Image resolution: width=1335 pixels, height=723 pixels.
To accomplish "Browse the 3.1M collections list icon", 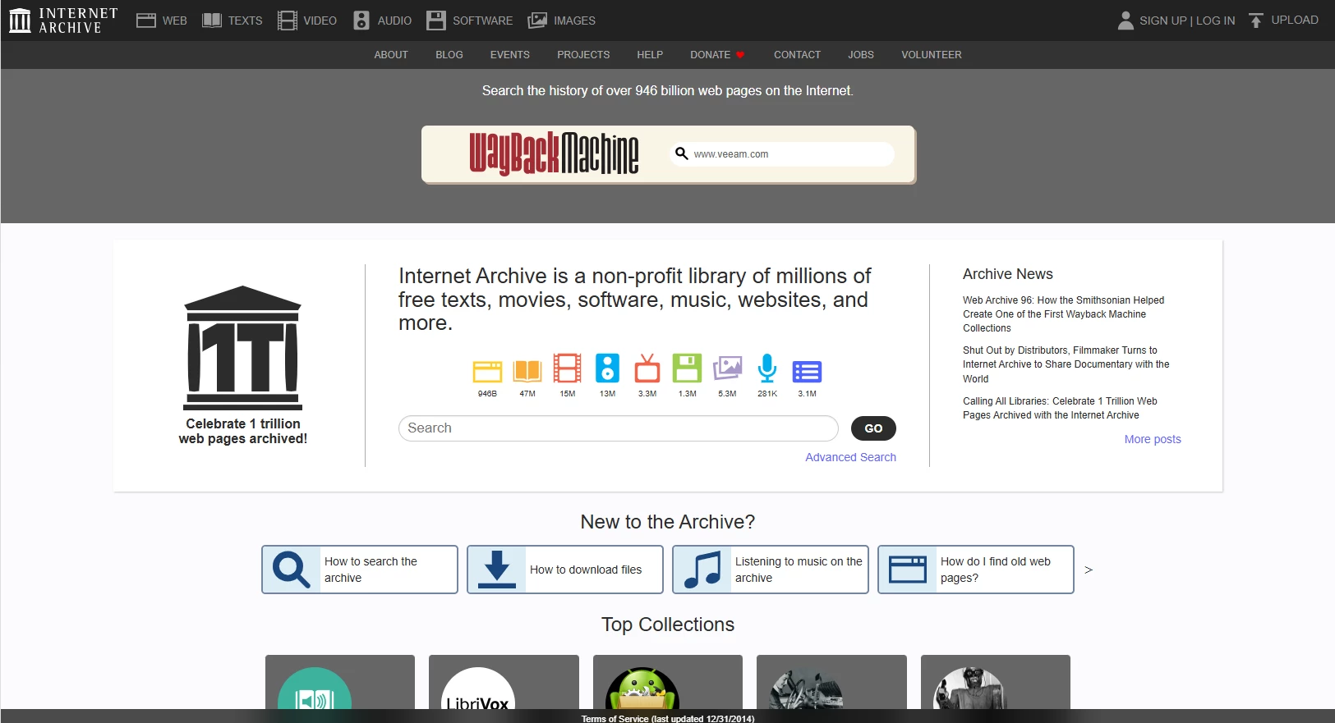I will 807,372.
